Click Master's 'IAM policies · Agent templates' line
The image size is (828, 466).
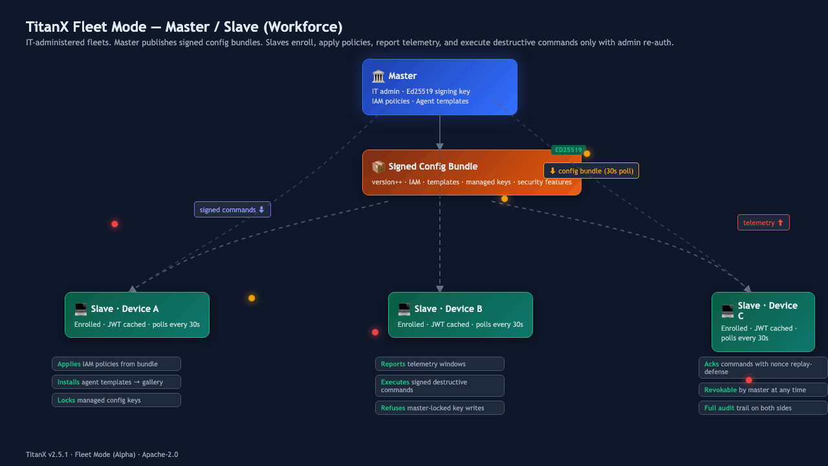[x=420, y=101]
